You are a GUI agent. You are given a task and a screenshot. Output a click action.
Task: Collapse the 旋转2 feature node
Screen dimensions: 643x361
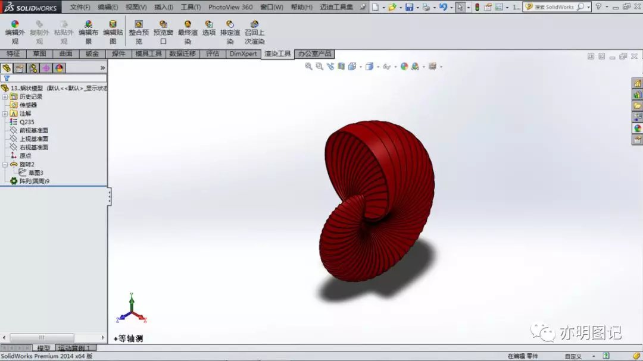pos(5,164)
